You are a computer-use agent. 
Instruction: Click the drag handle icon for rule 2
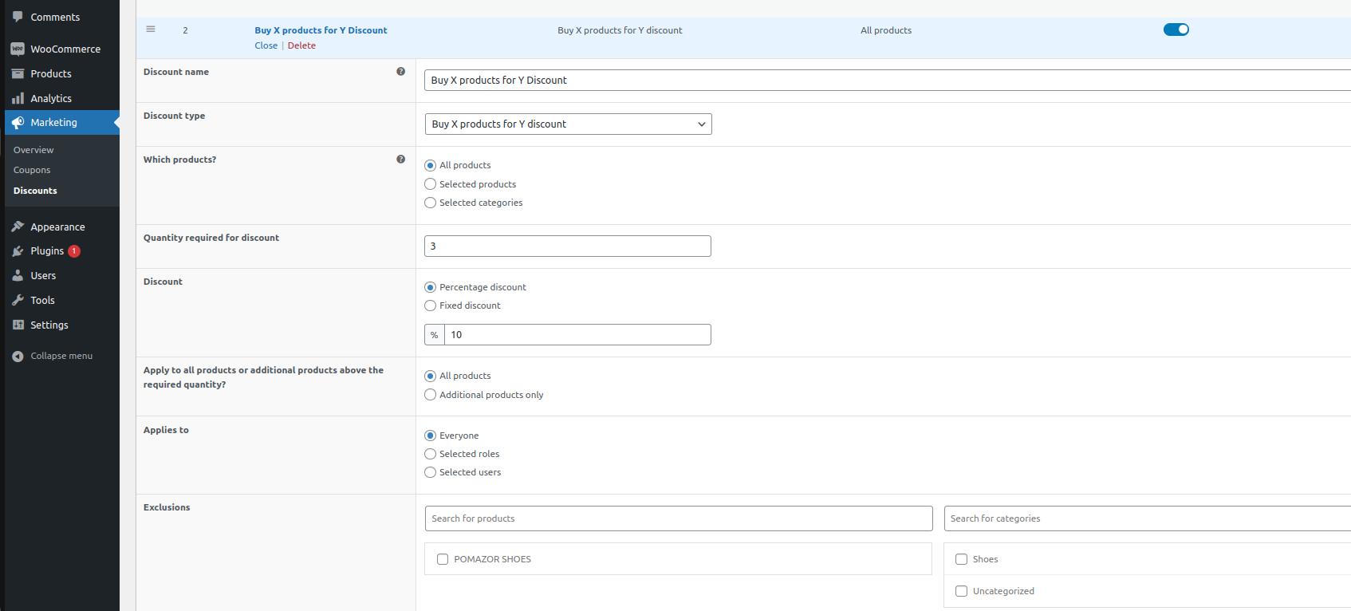151,30
